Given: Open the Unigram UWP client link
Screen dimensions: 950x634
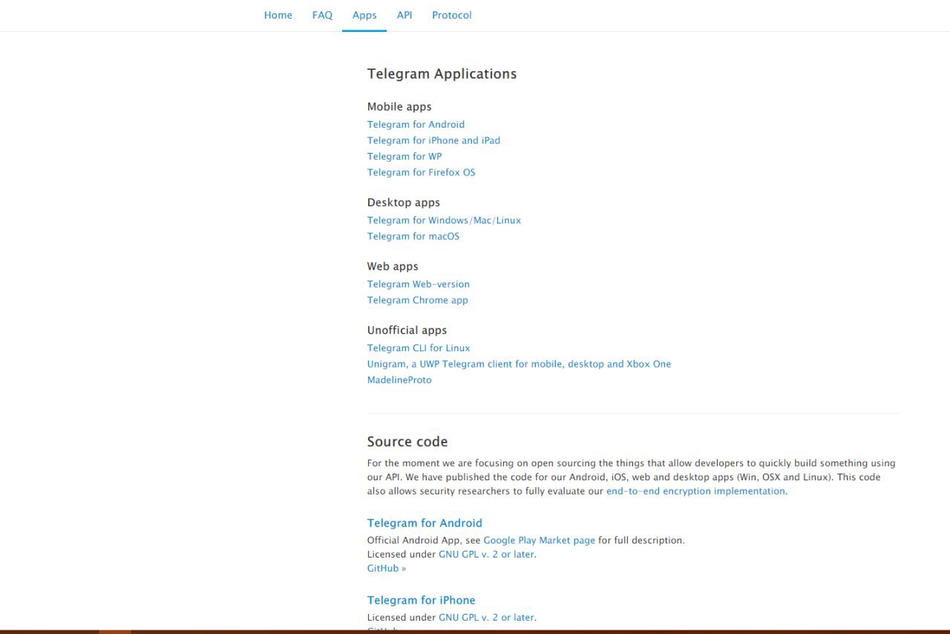Looking at the screenshot, I should point(519,364).
